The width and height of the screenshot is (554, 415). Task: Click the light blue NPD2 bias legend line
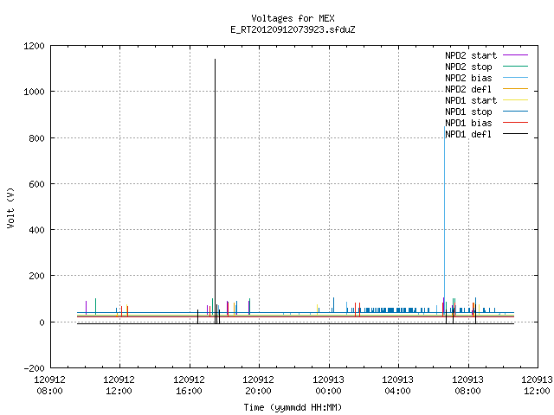click(515, 78)
